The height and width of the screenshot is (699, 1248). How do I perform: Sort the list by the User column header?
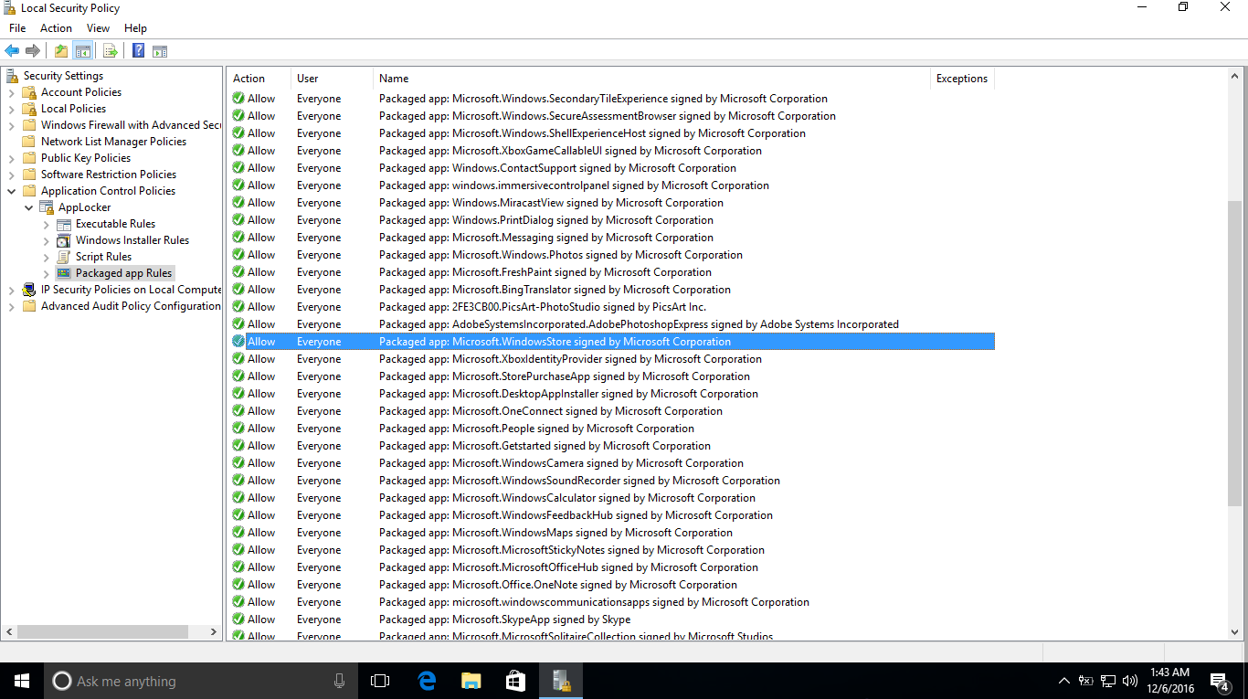(x=333, y=79)
